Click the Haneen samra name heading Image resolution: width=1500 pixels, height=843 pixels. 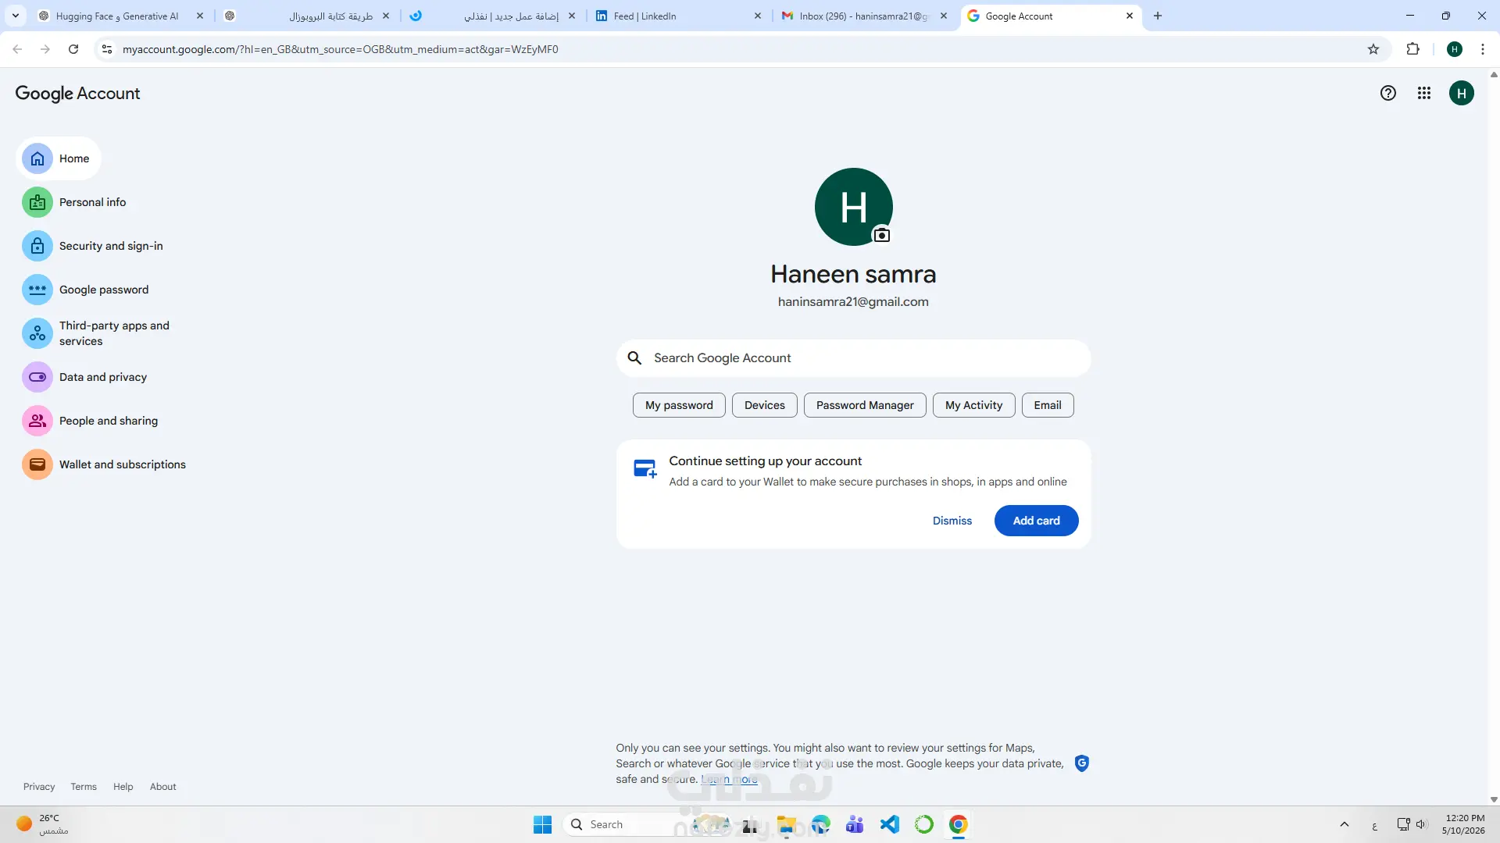point(853,275)
